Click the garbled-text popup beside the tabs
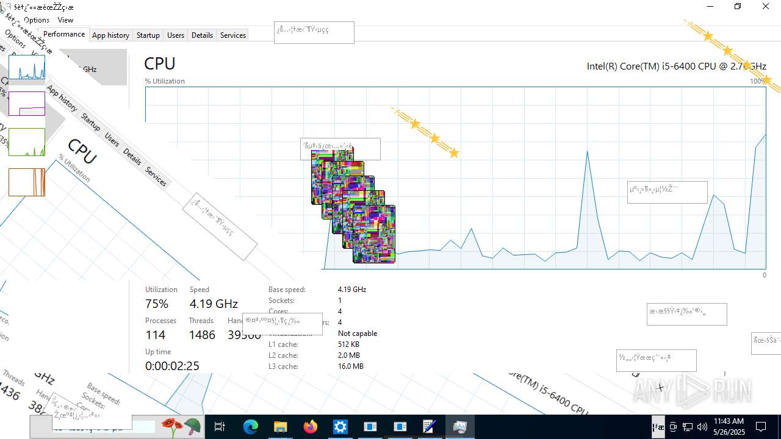The height and width of the screenshot is (439, 781). click(314, 32)
